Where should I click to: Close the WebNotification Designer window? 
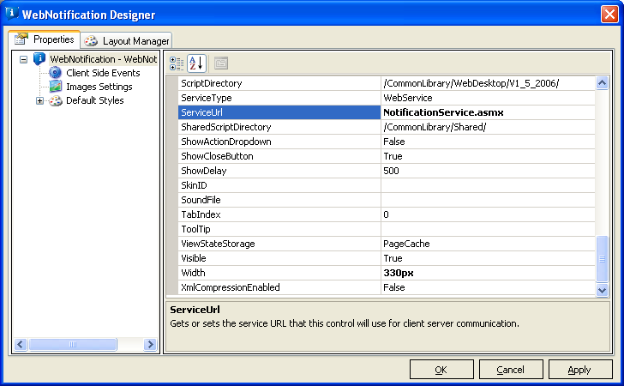click(x=607, y=14)
